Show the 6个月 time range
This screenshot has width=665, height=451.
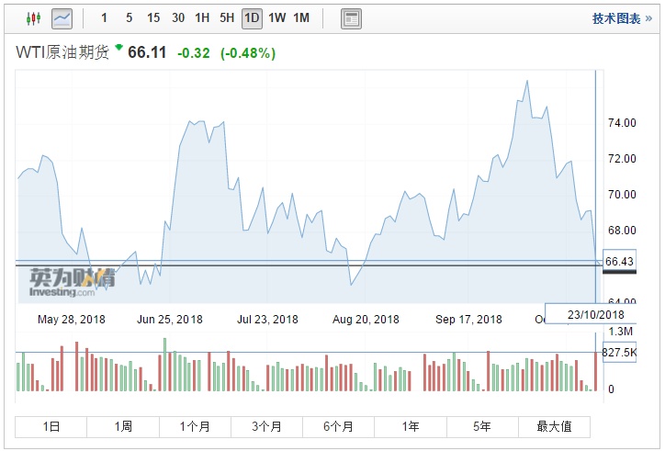[338, 426]
